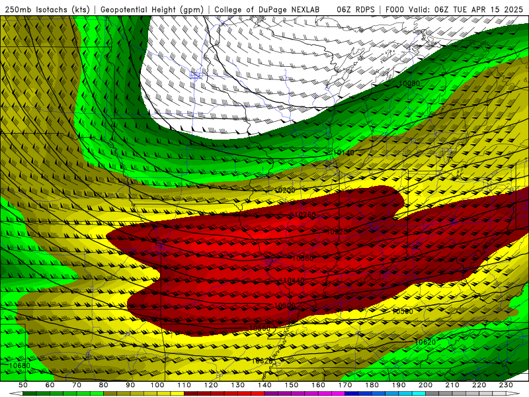Click 'F000 Valid: 06Z TUE APR 15 2025'
The width and height of the screenshot is (529, 397).
(x=454, y=9)
